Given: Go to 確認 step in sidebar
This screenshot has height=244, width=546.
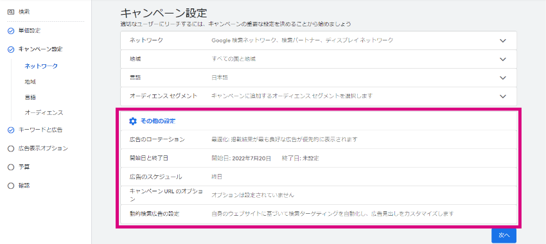Looking at the screenshot, I should click(24, 186).
